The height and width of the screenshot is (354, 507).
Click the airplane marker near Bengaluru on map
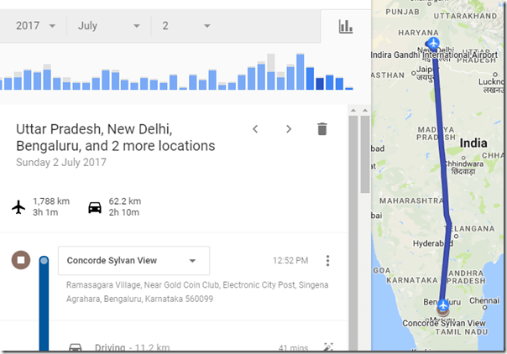pyautogui.click(x=442, y=307)
